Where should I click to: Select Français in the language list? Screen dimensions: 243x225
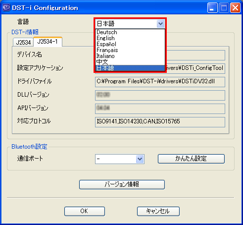(x=130, y=50)
